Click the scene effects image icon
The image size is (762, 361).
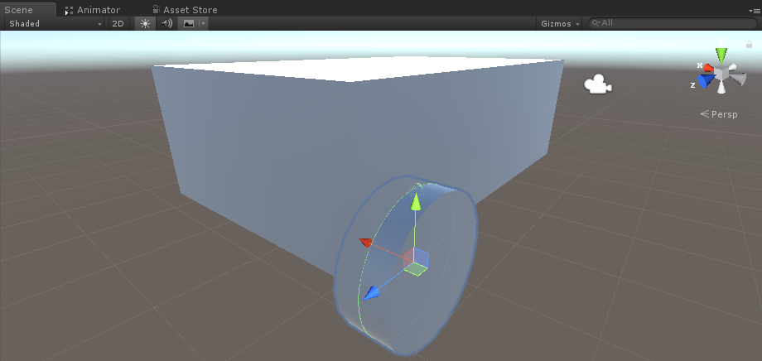coord(188,24)
